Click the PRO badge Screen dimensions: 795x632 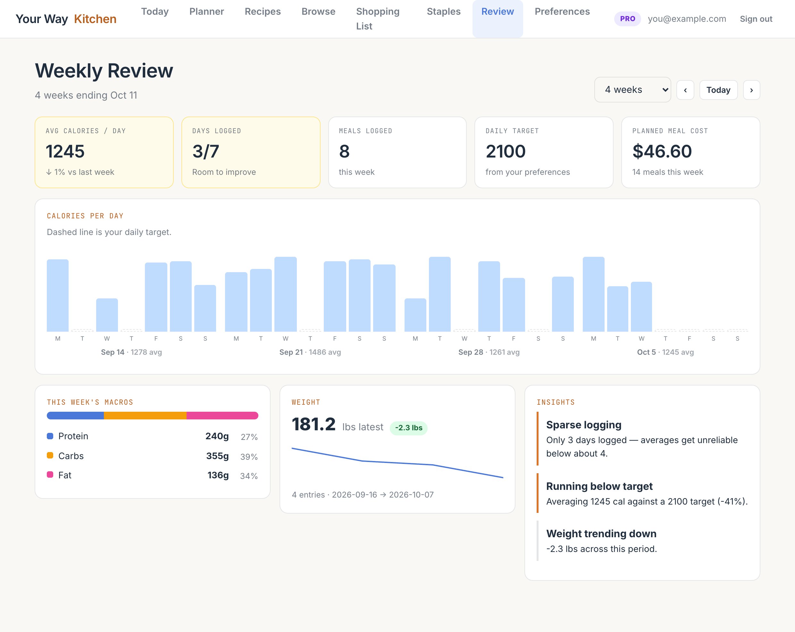[x=627, y=19]
